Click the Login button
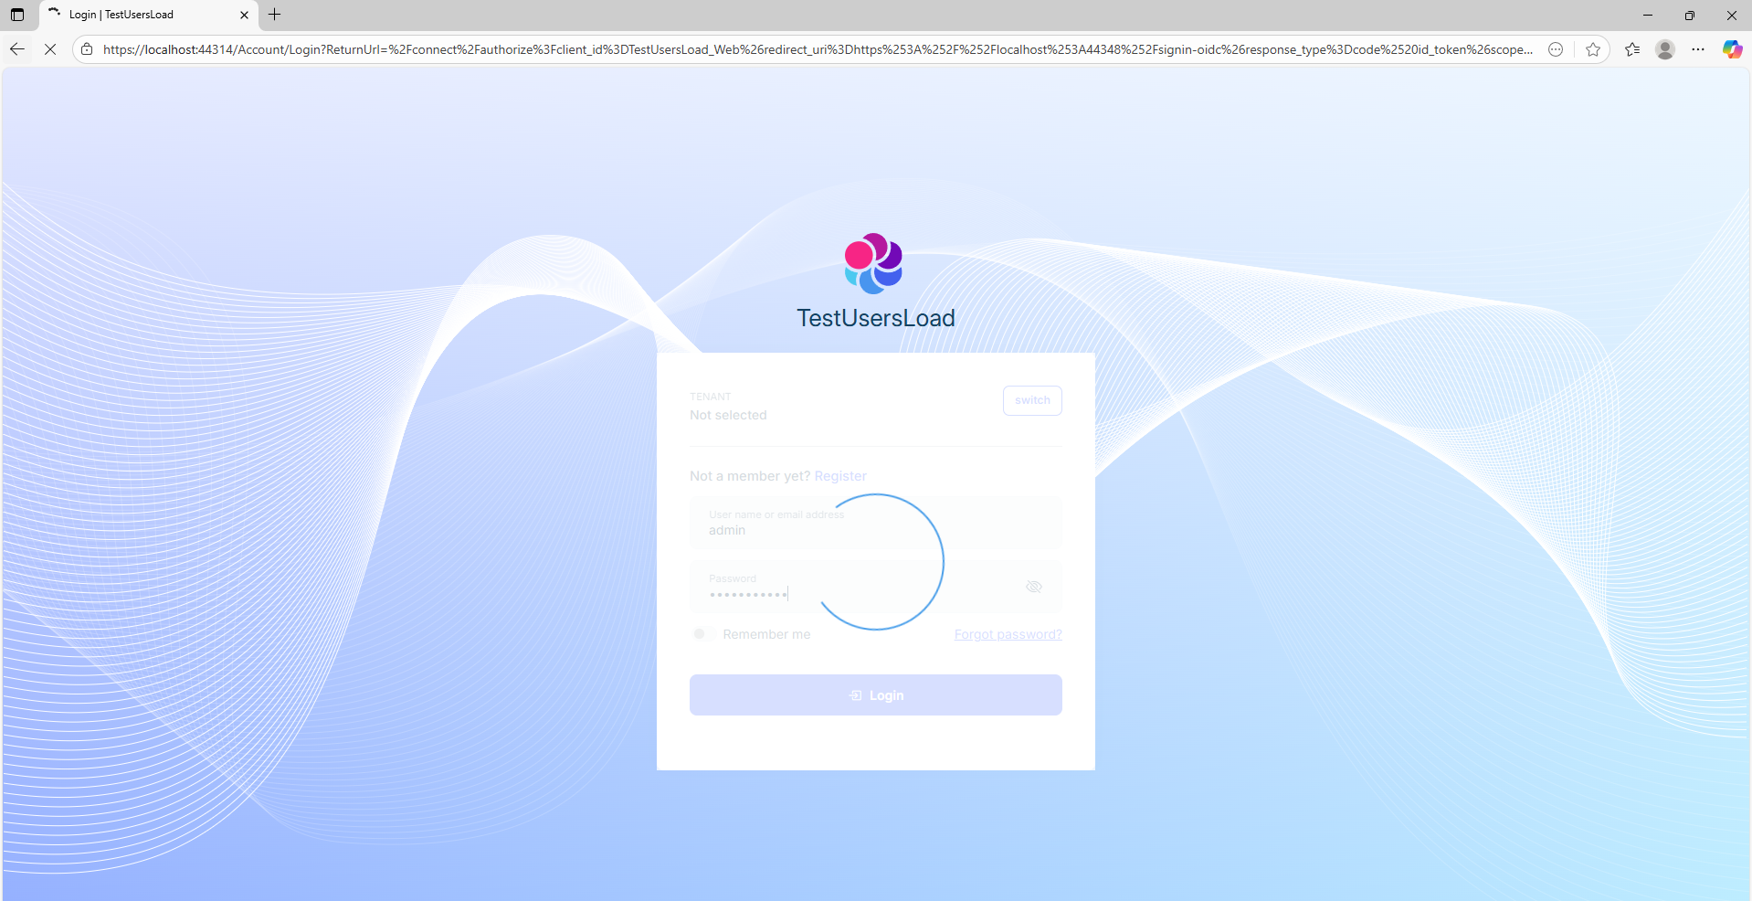 point(876,695)
